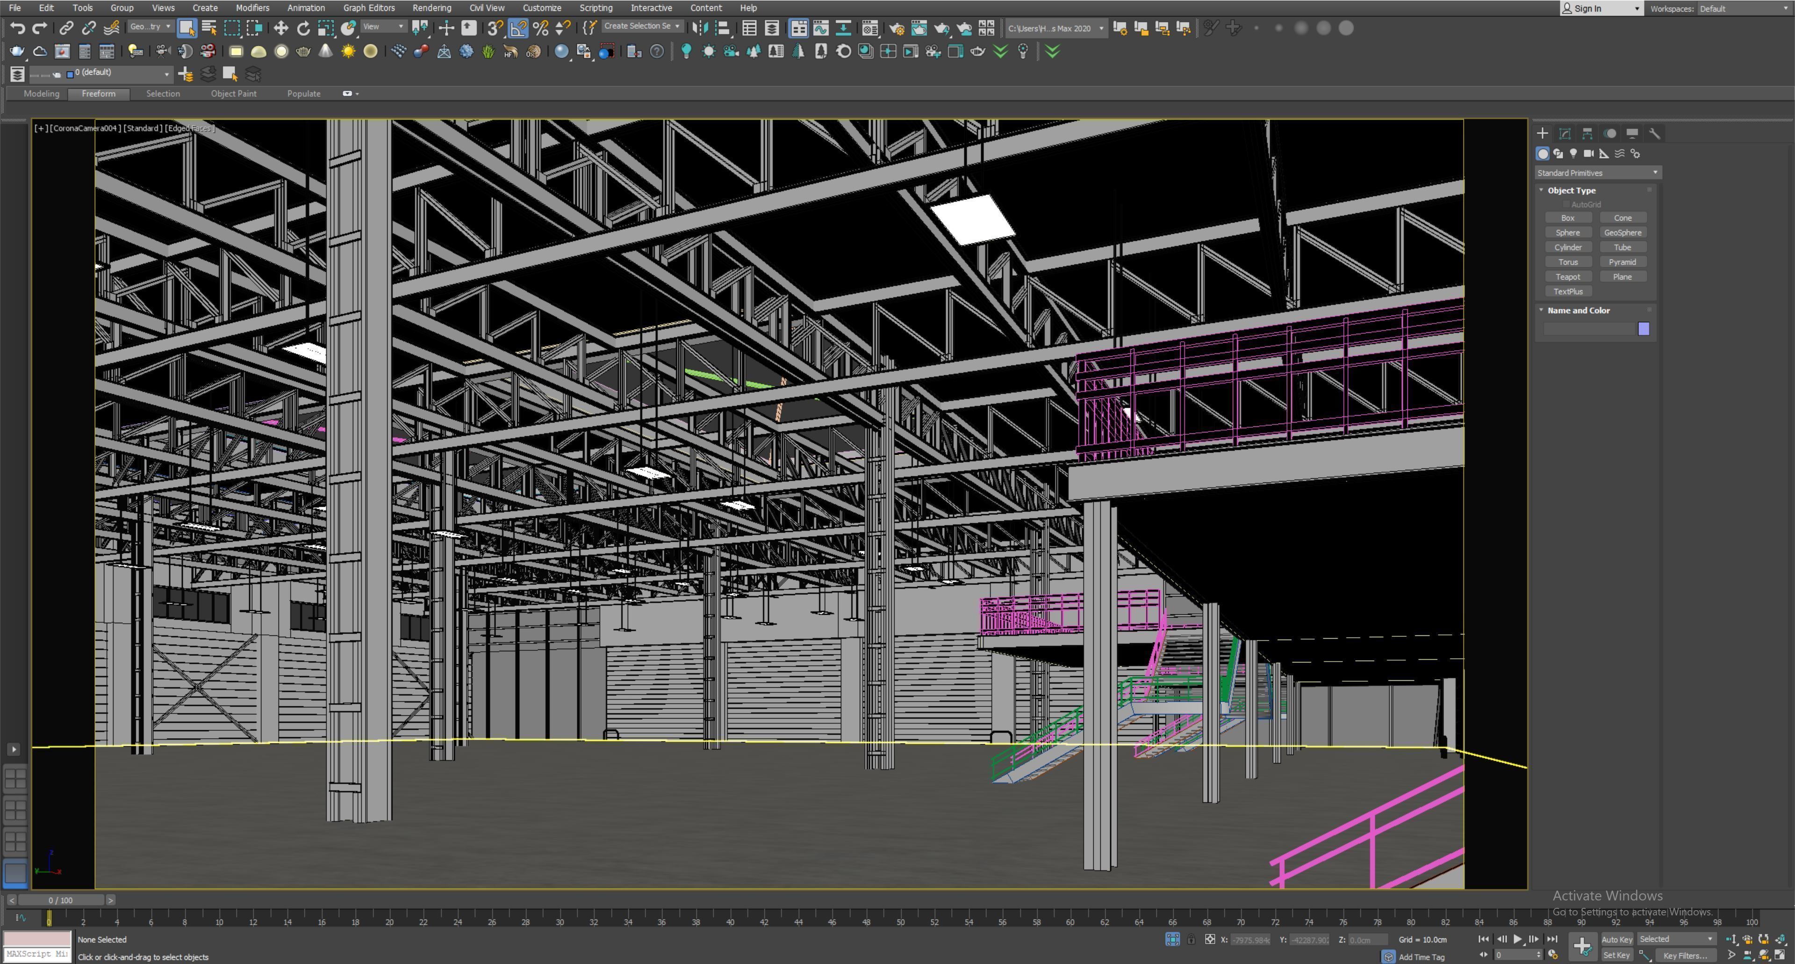1795x964 pixels.
Task: Open Render Setup dialog icon
Action: [x=897, y=29]
